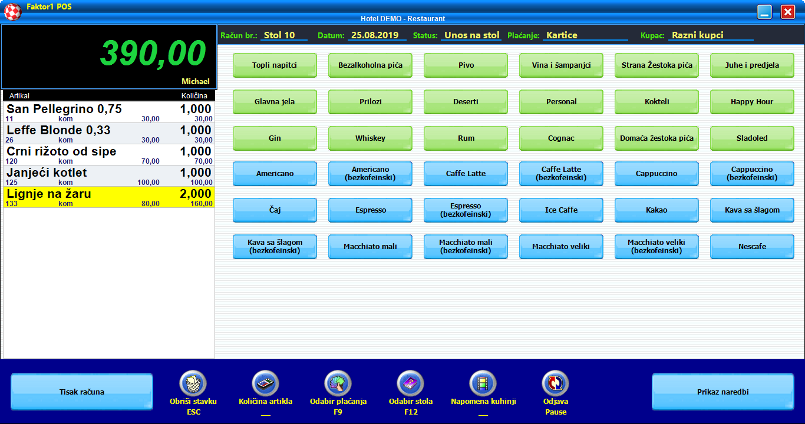805x424 pixels.
Task: Open the Količina artikla icon
Action: coord(265,383)
